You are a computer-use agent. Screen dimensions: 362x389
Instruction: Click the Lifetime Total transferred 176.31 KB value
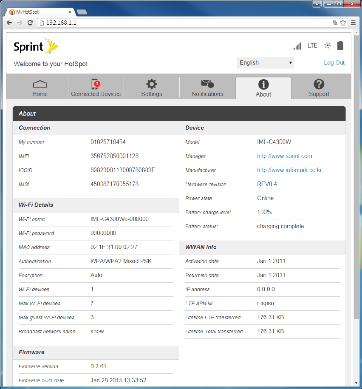click(x=271, y=332)
